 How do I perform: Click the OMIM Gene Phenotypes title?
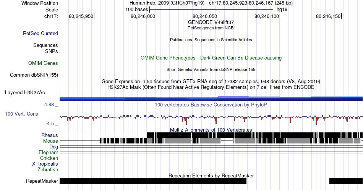pos(211,58)
